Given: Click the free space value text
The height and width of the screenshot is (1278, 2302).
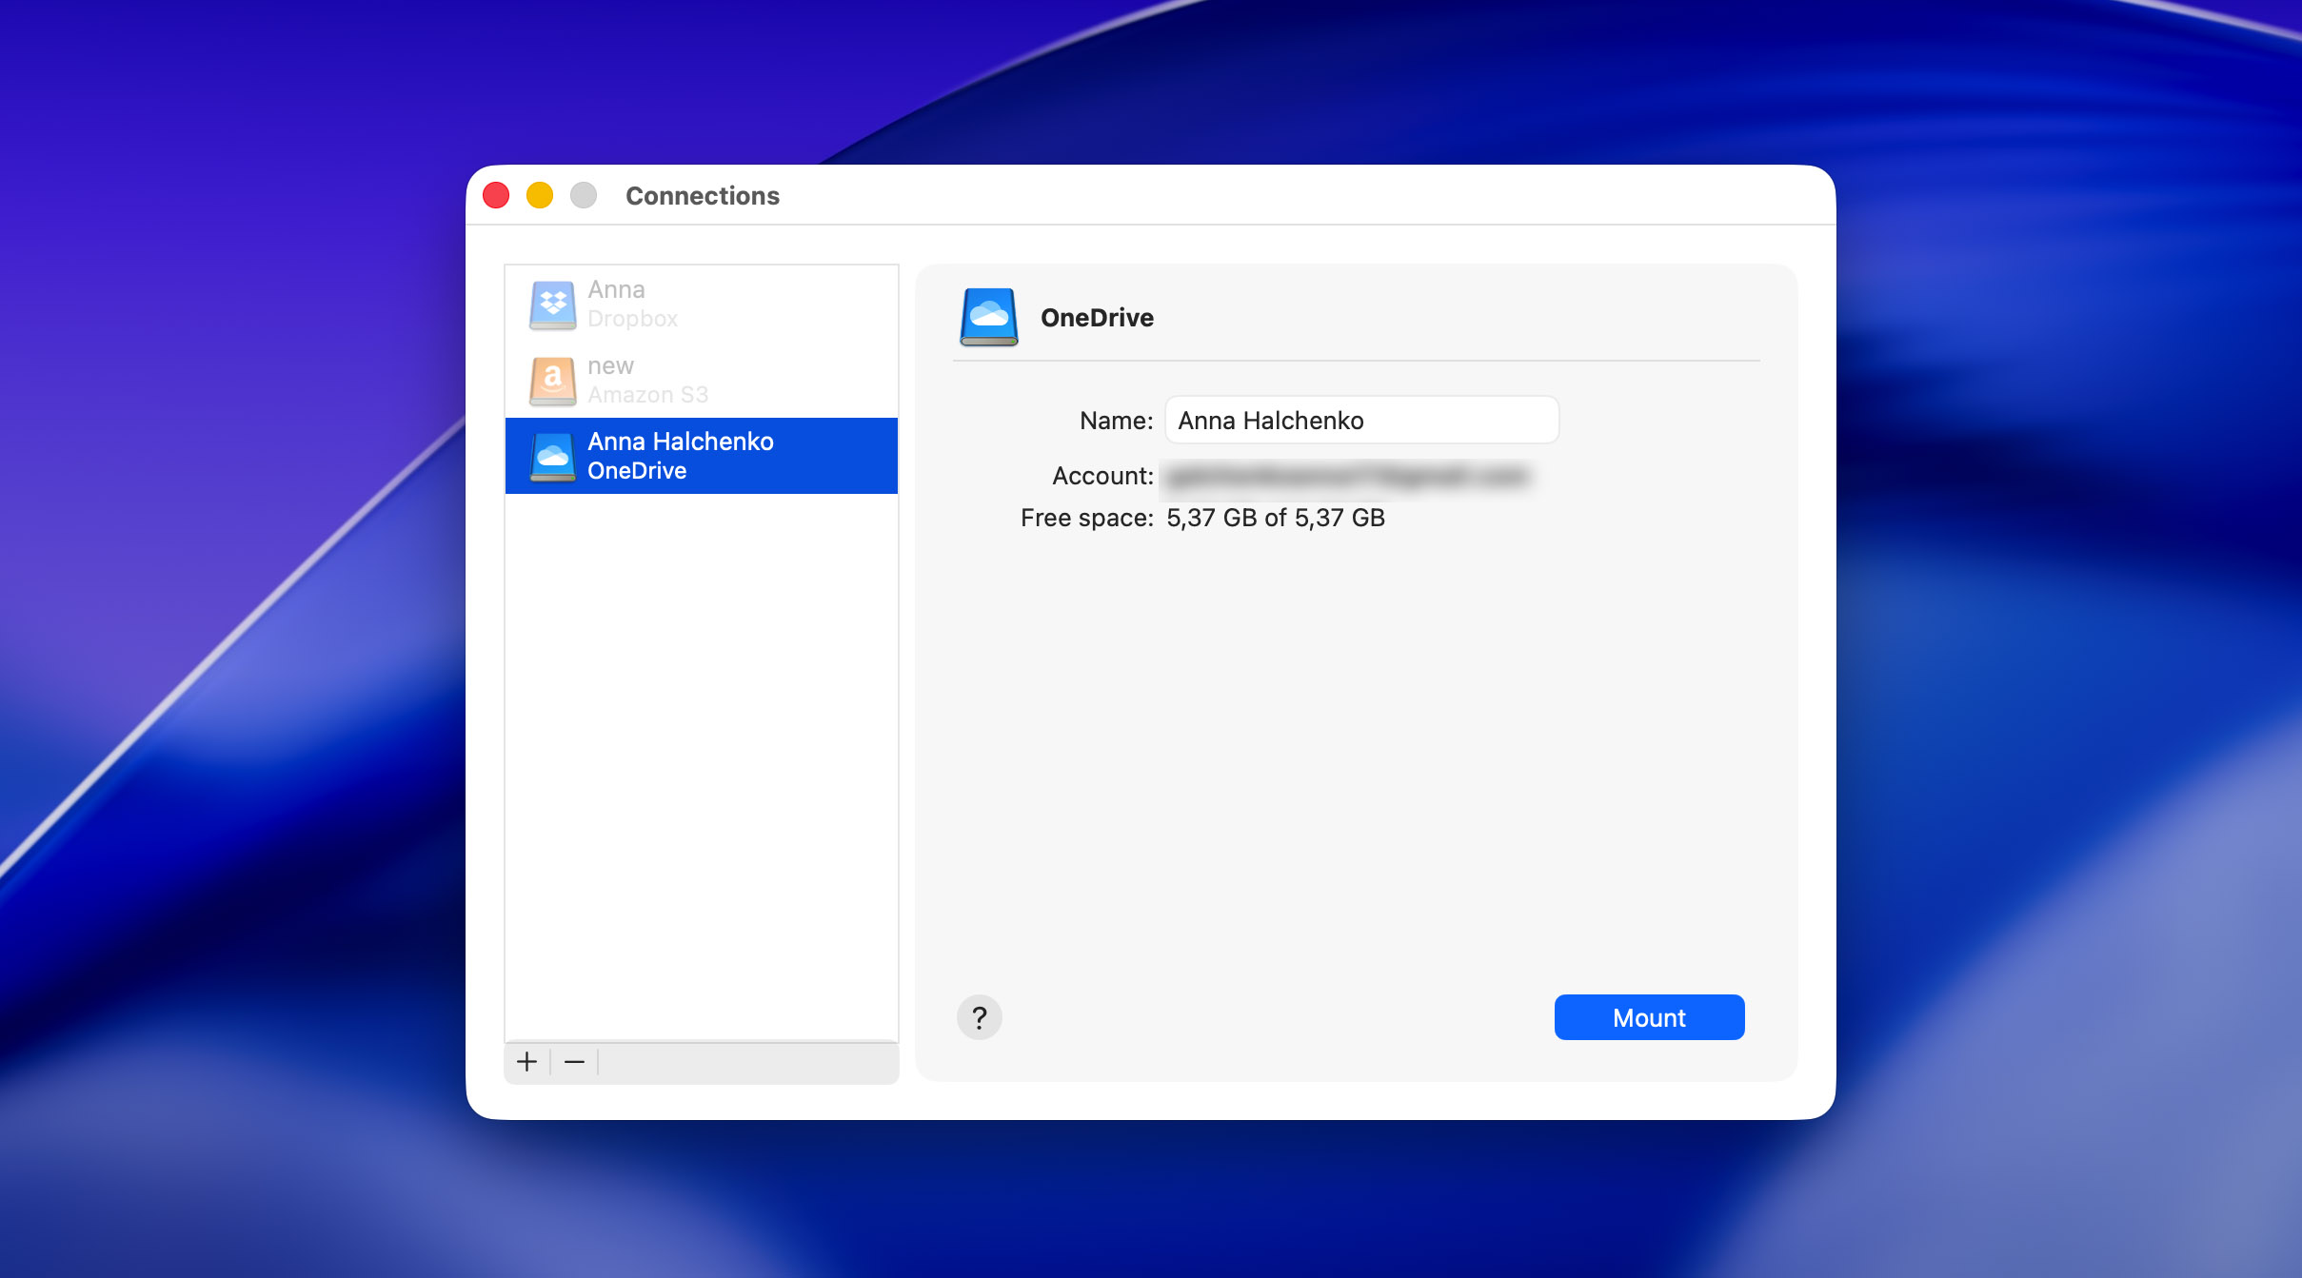Looking at the screenshot, I should 1275,518.
